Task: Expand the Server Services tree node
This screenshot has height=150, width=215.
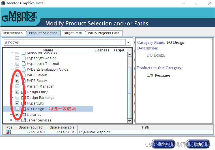Action: coord(12,120)
